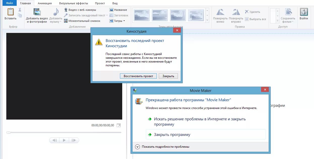Click Закрыть in the Киностудия dialog
Image resolution: width=314 pixels, height=159 pixels.
(168, 76)
